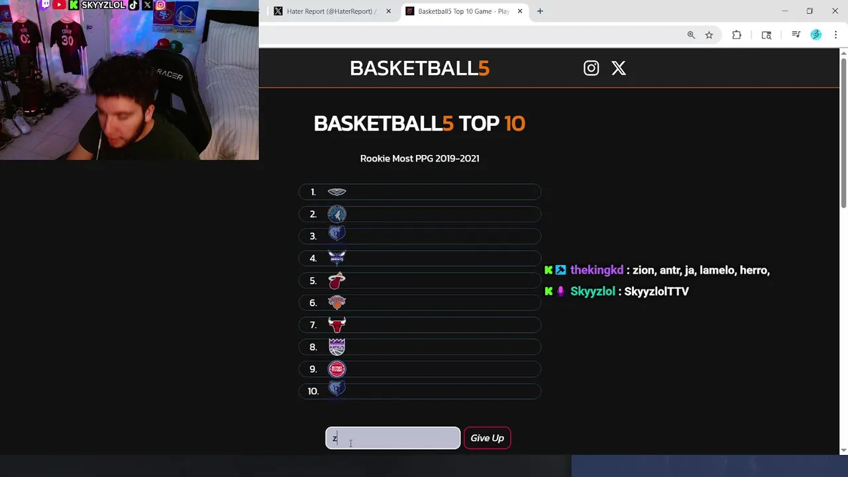
Task: Close the Hater Report tab
Action: [388, 11]
